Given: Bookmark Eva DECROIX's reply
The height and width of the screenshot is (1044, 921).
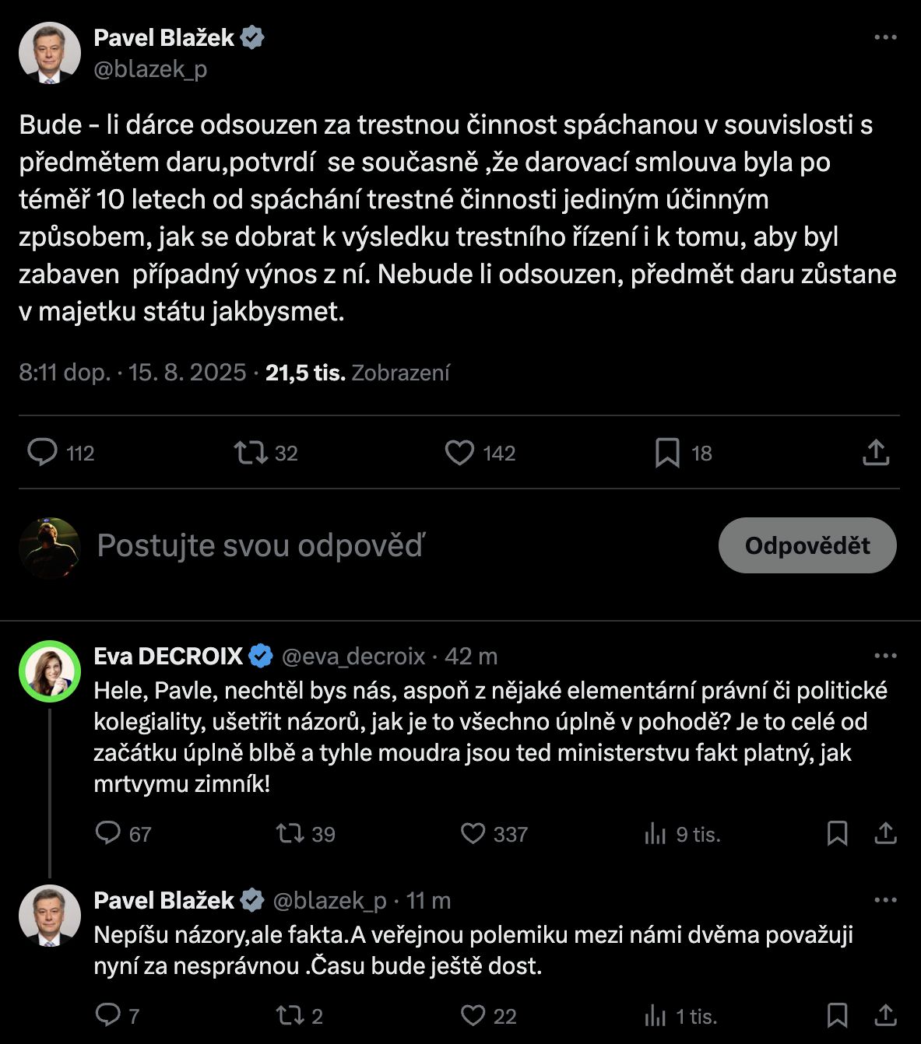Looking at the screenshot, I should tap(837, 834).
